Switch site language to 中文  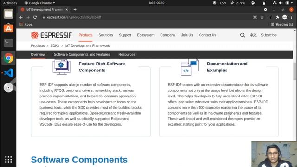(x=253, y=35)
